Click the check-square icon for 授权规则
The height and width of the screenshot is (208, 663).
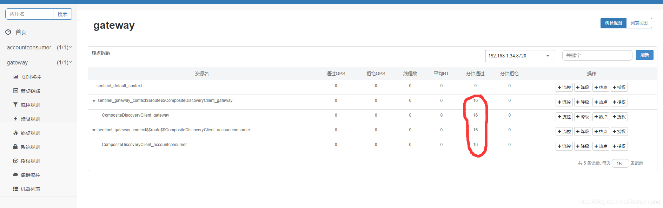15,161
